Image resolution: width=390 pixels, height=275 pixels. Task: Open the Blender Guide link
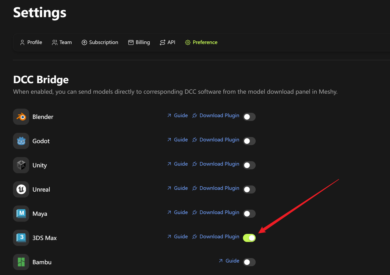177,115
